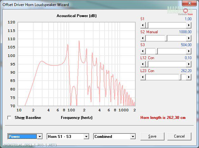
Task: Click the S2 value 1008,00
Action: (185, 32)
